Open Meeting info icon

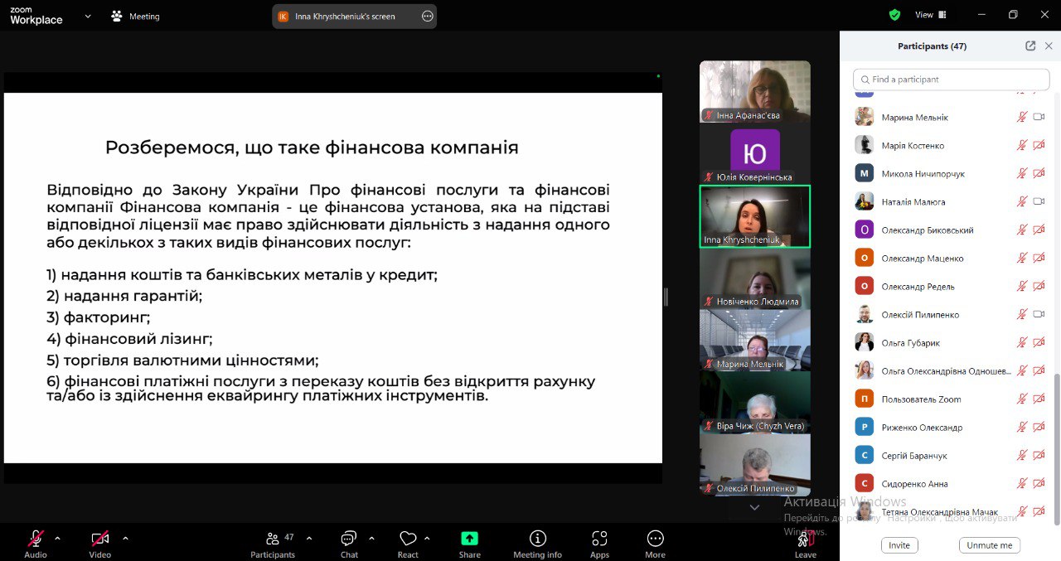(537, 539)
